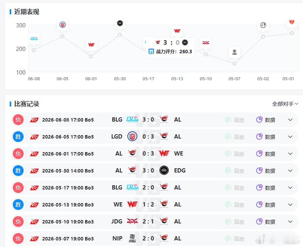This screenshot has width=303, height=247.
Task: Click the league icon beside 2026-05-30 14:00
Action: click(x=34, y=171)
